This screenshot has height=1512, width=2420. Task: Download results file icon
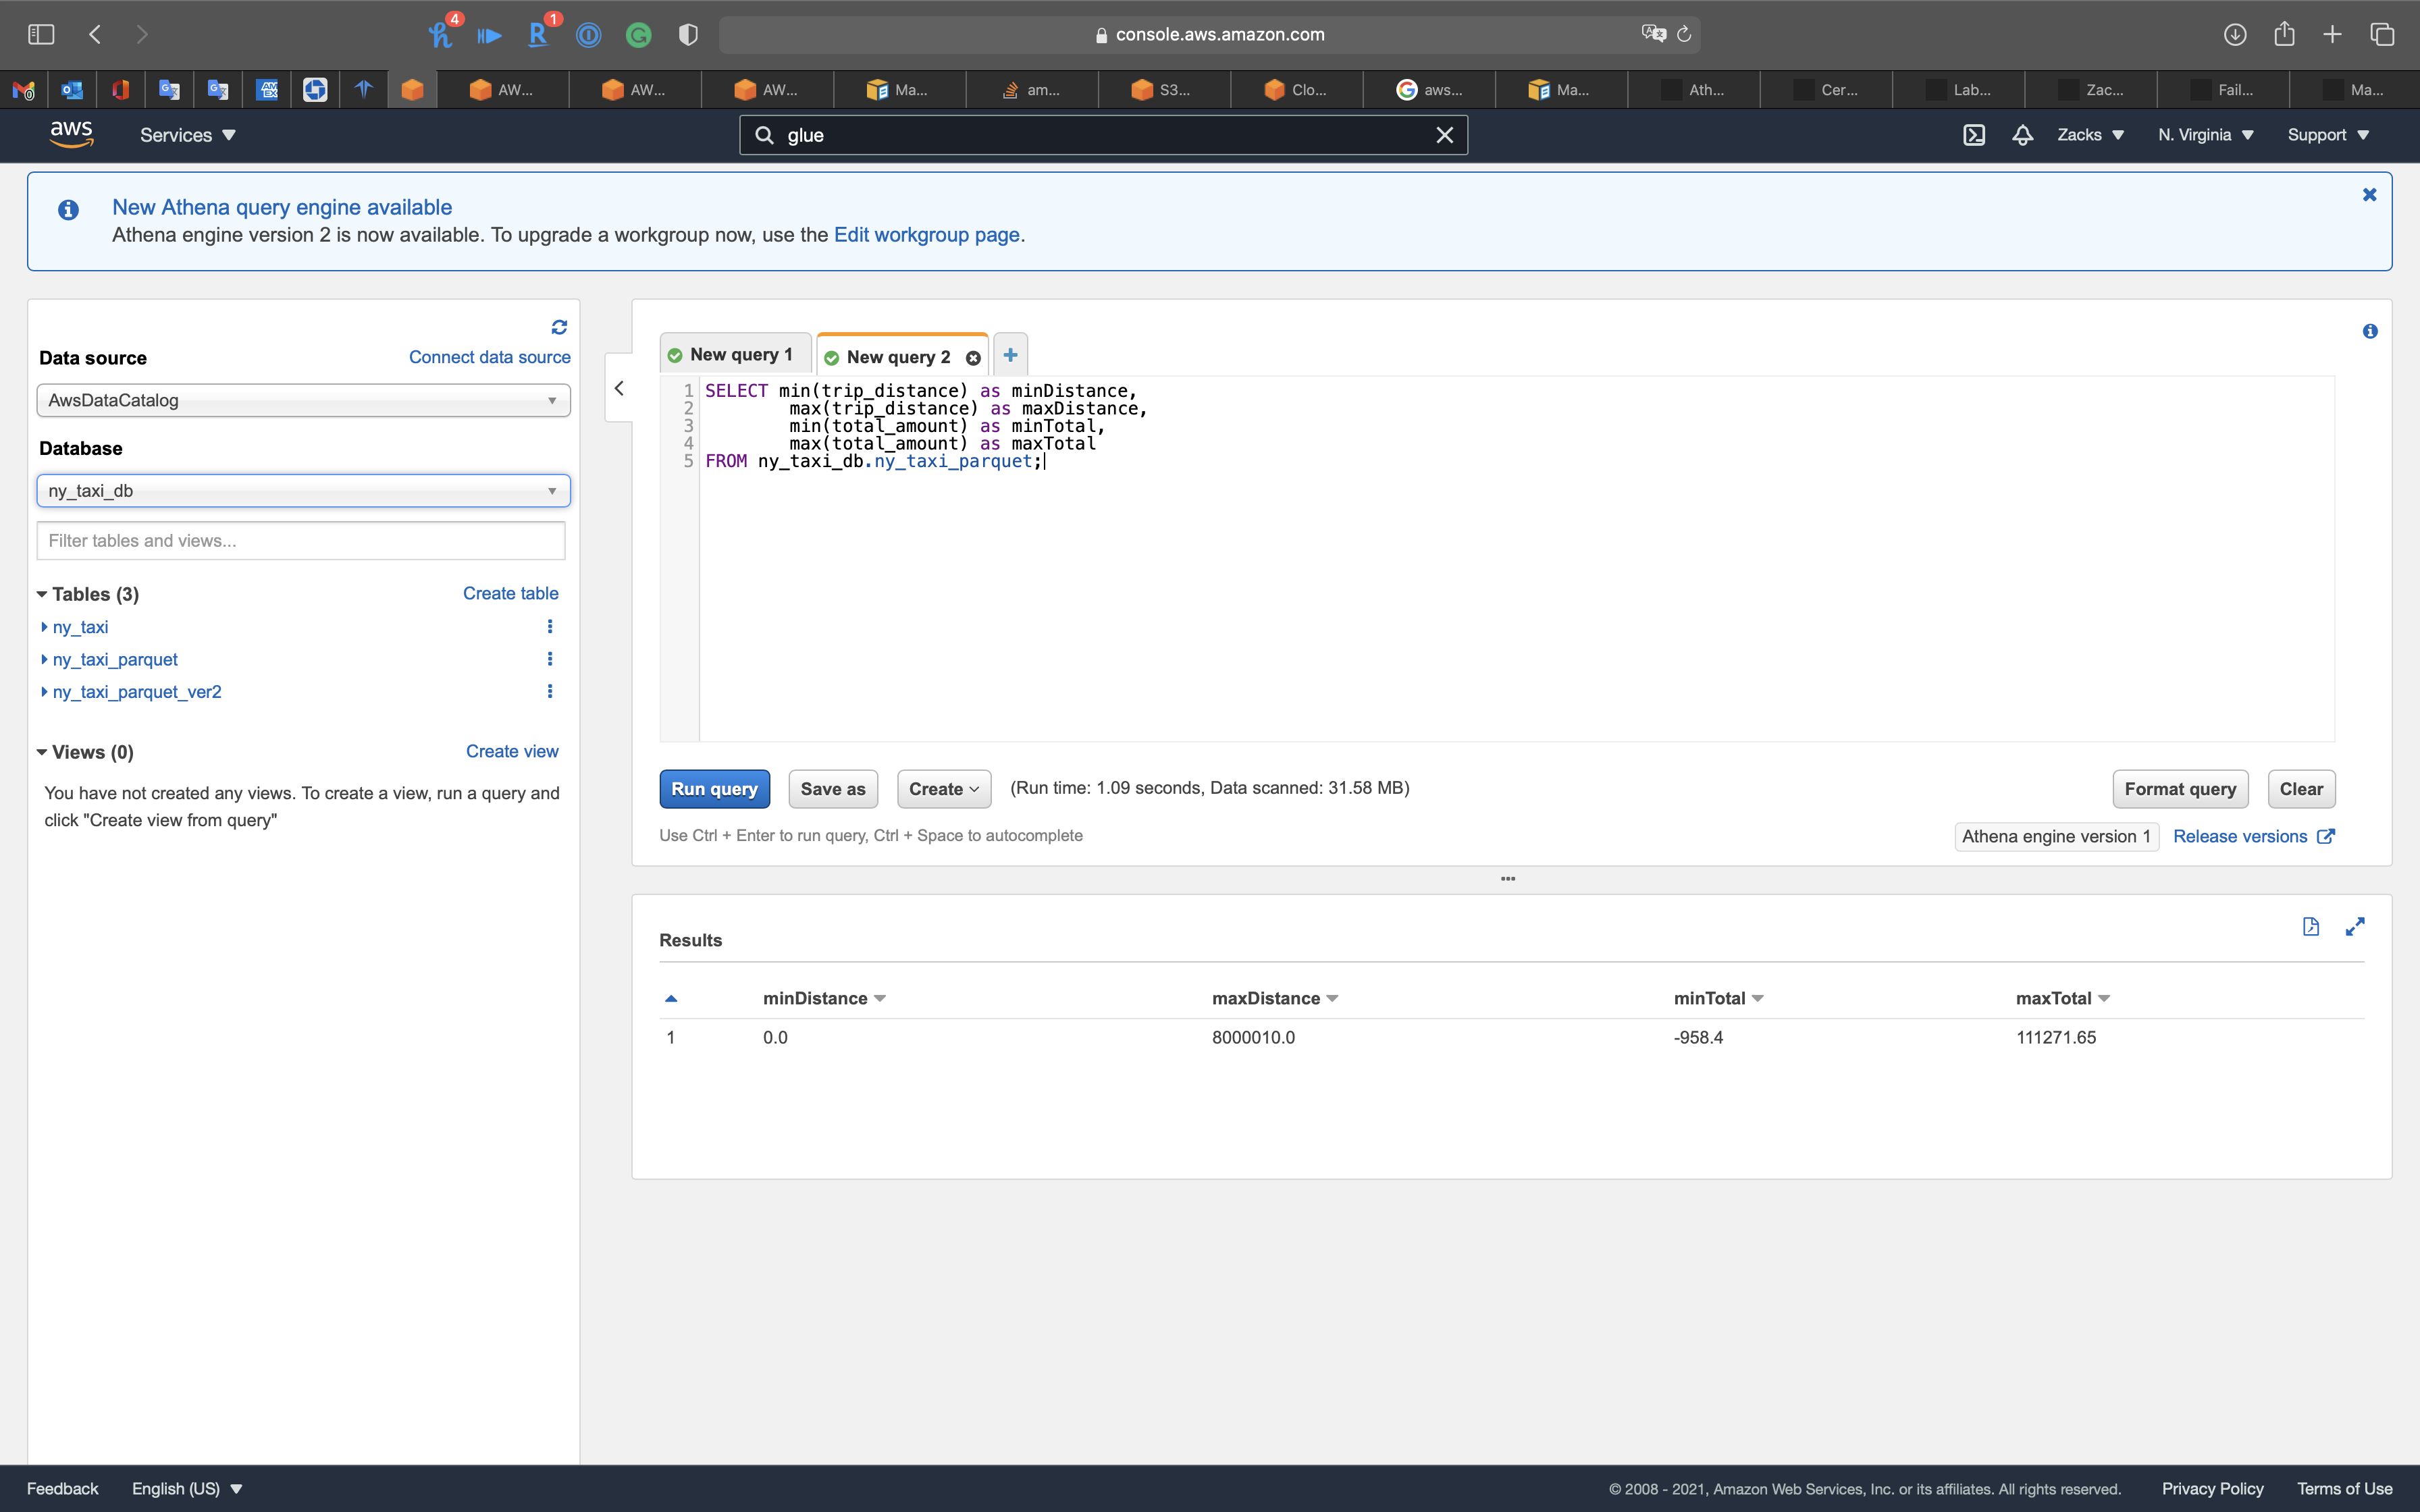tap(2310, 926)
